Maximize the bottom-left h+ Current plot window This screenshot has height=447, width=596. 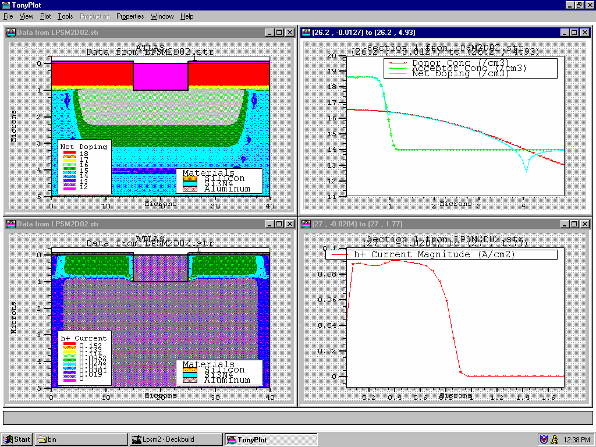[x=279, y=224]
